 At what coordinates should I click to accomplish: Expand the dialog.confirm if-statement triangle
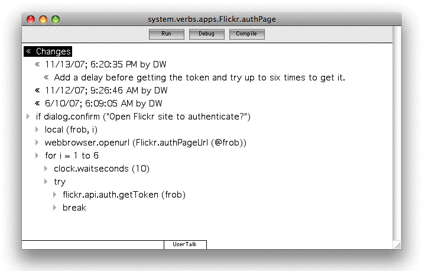pyautogui.click(x=28, y=117)
